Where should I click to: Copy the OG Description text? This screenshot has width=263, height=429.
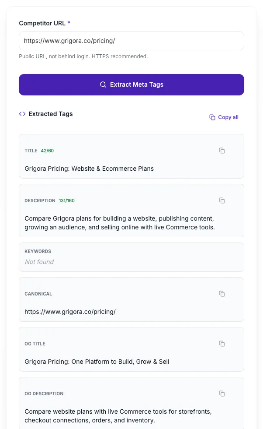(x=222, y=394)
